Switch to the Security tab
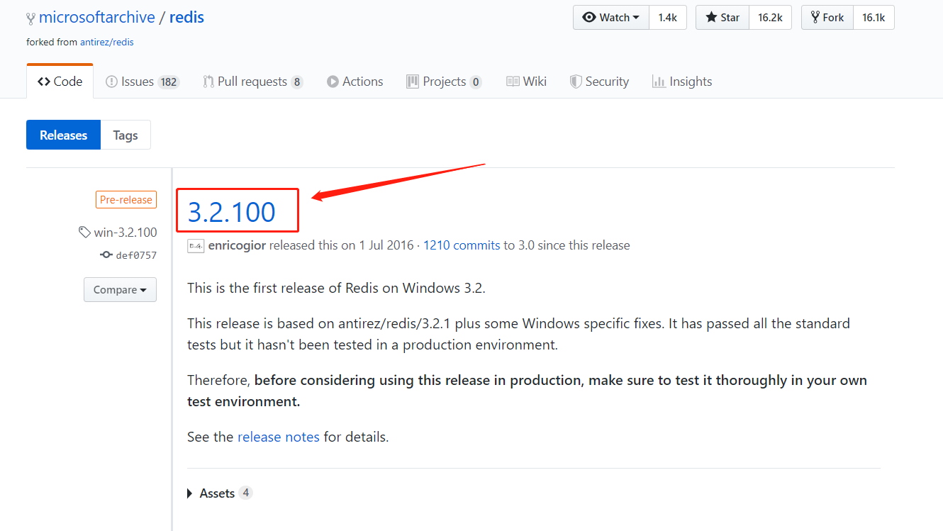The image size is (943, 531). point(599,82)
